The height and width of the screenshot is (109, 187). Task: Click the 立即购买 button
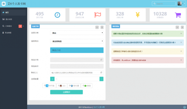pos(66,92)
